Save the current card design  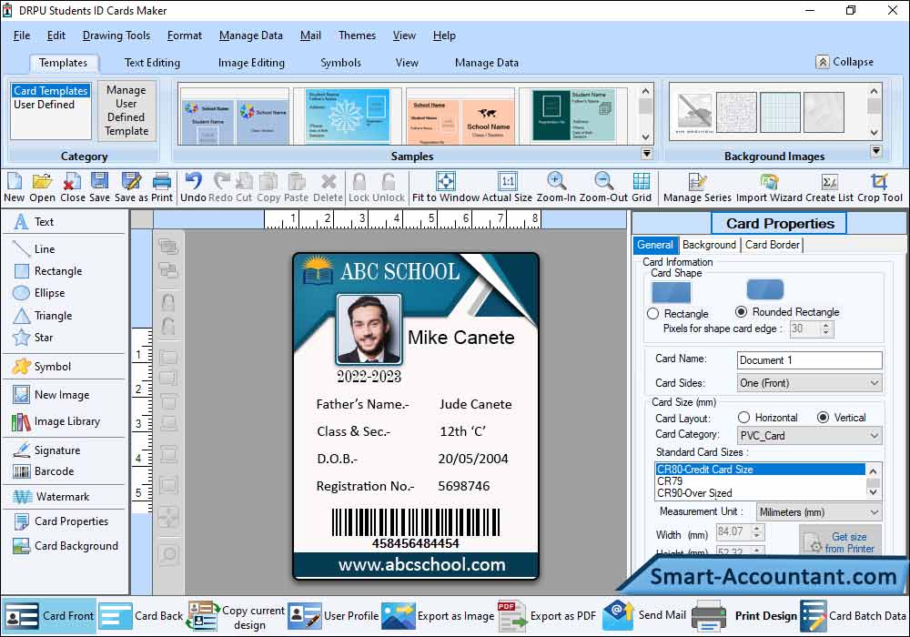coord(99,187)
